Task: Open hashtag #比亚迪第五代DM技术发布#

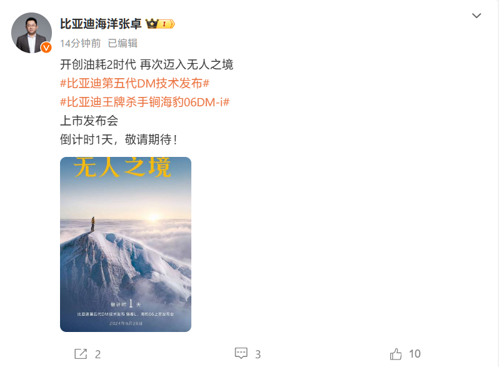Action: click(134, 83)
